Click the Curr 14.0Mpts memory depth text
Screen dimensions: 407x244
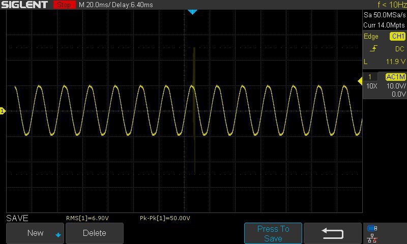(384, 25)
